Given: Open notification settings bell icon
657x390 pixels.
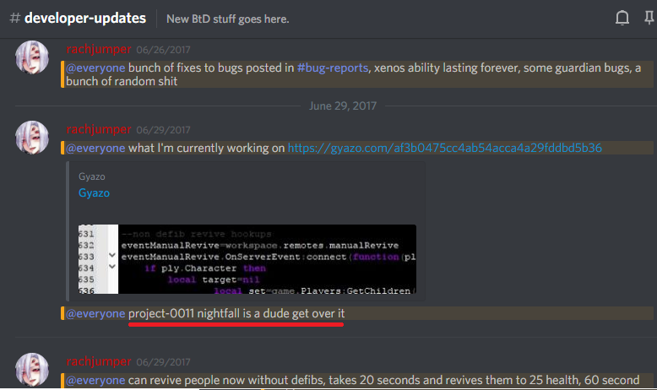Looking at the screenshot, I should [622, 18].
